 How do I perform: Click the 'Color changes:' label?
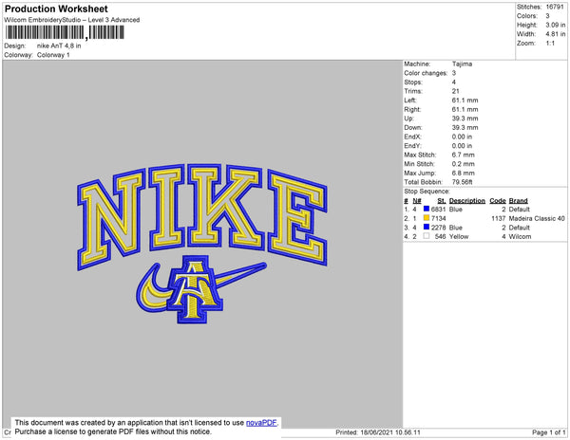(x=426, y=73)
